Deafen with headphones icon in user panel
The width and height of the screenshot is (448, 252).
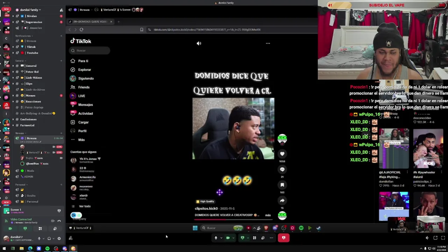[x=49, y=239]
